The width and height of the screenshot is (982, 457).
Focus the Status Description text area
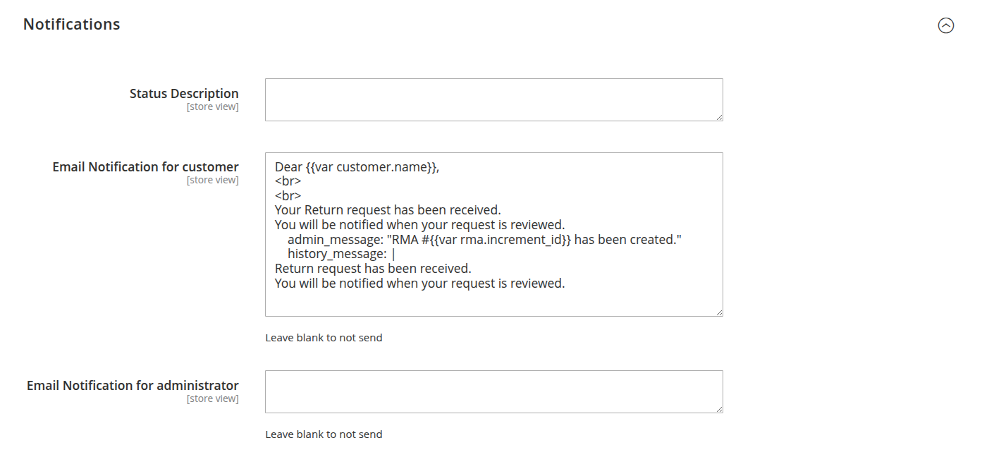[493, 99]
